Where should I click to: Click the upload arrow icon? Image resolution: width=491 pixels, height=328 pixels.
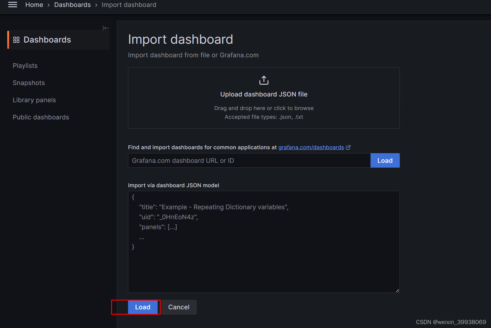point(264,80)
